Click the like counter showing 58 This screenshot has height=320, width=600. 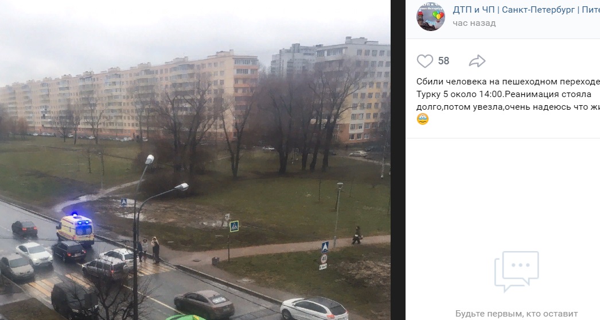pos(443,61)
